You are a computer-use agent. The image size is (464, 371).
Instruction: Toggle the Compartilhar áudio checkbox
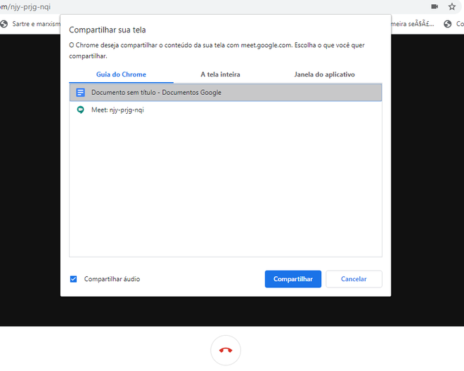(73, 279)
